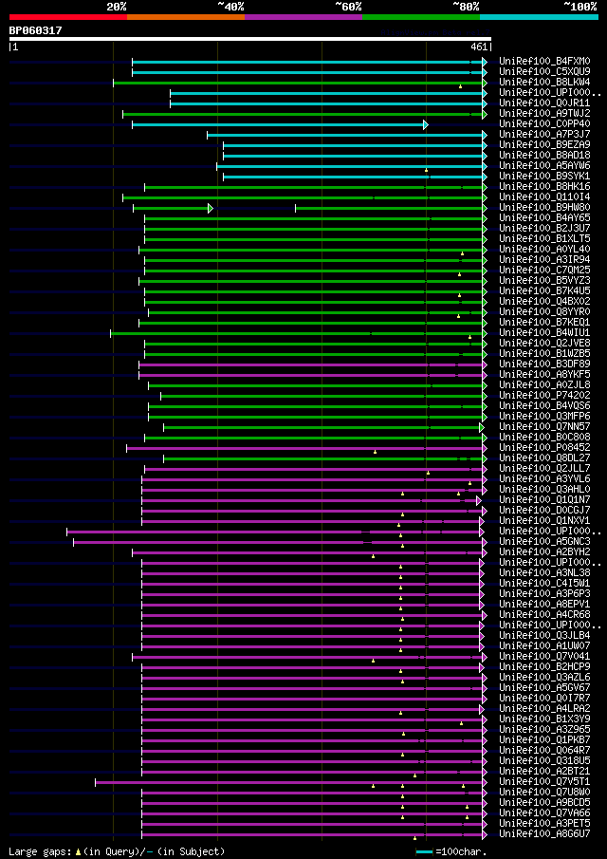Click the yellow gap marker under UniRef100_P08452
The image size is (607, 859).
click(375, 452)
